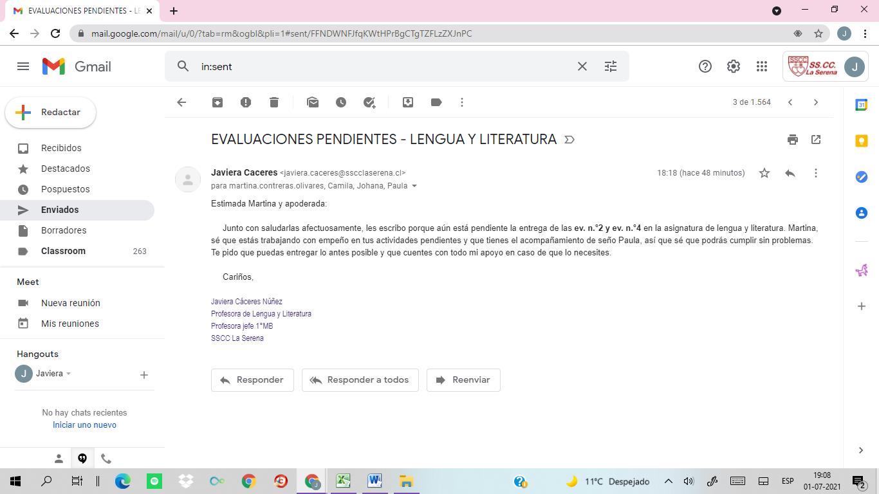Mark the email as unread
This screenshot has width=879, height=494.
[313, 102]
